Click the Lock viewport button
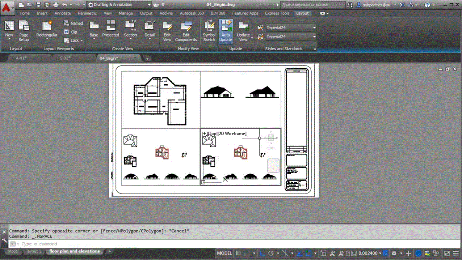The width and height of the screenshot is (462, 260). [71, 41]
